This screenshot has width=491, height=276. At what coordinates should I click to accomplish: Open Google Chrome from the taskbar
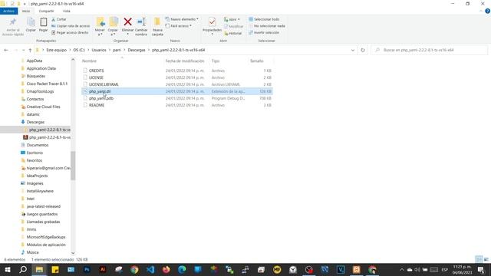click(x=134, y=270)
